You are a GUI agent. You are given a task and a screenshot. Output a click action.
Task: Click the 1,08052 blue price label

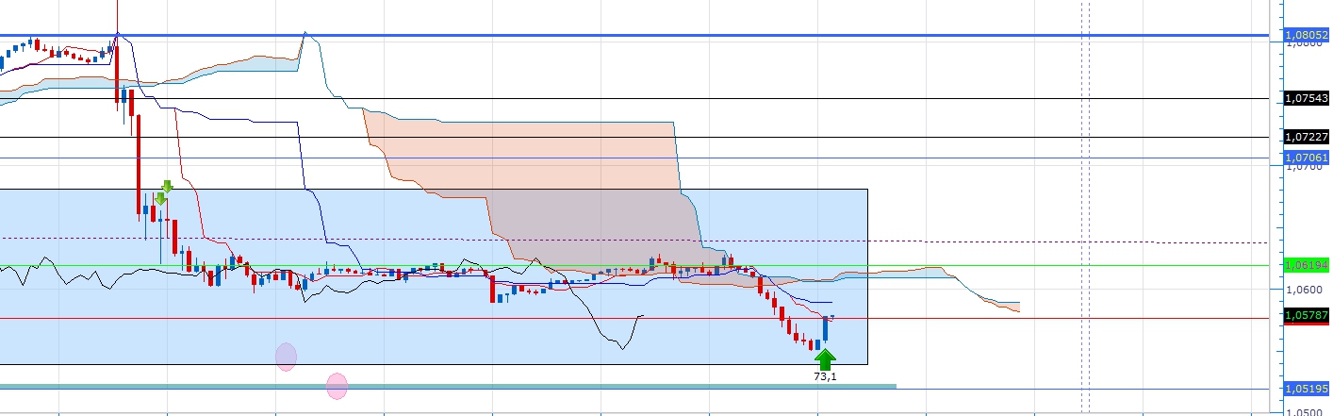pos(1306,35)
